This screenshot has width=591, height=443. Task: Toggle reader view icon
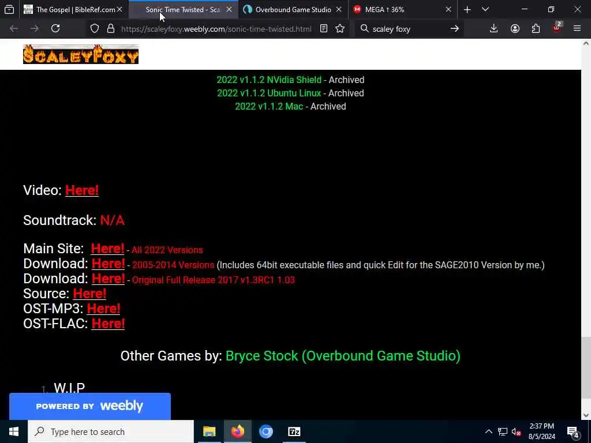(324, 29)
